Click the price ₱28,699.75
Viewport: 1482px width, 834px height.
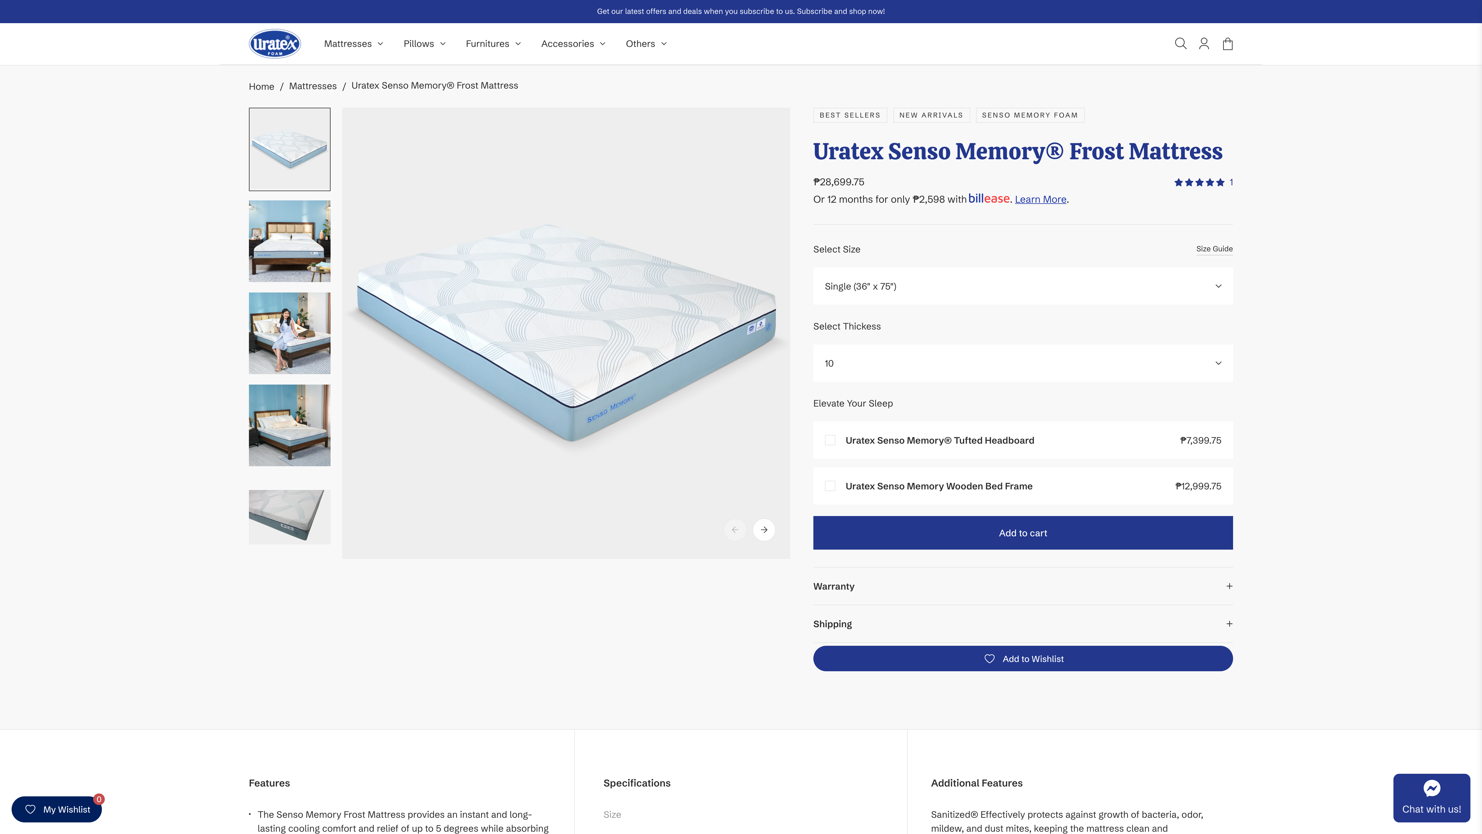click(x=838, y=182)
